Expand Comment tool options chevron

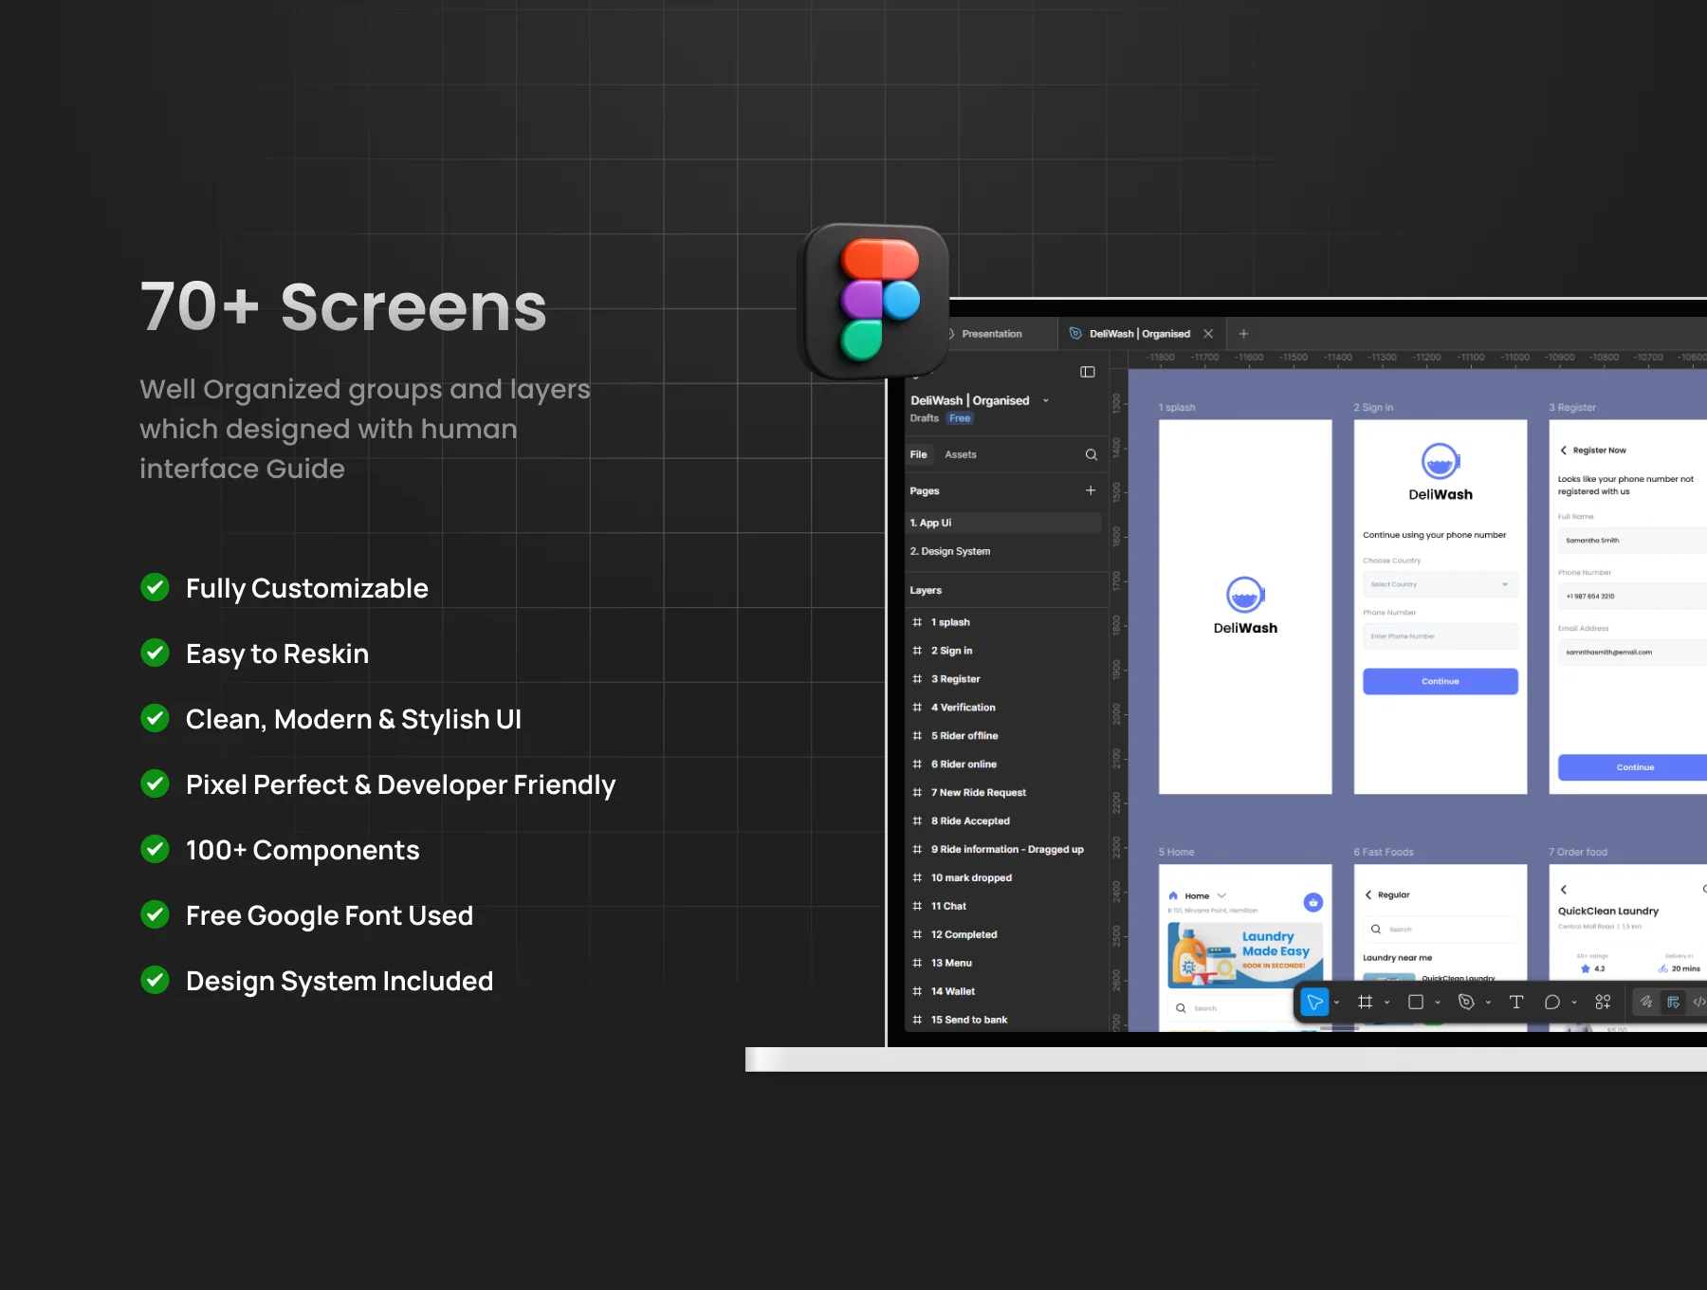[x=1574, y=1003]
